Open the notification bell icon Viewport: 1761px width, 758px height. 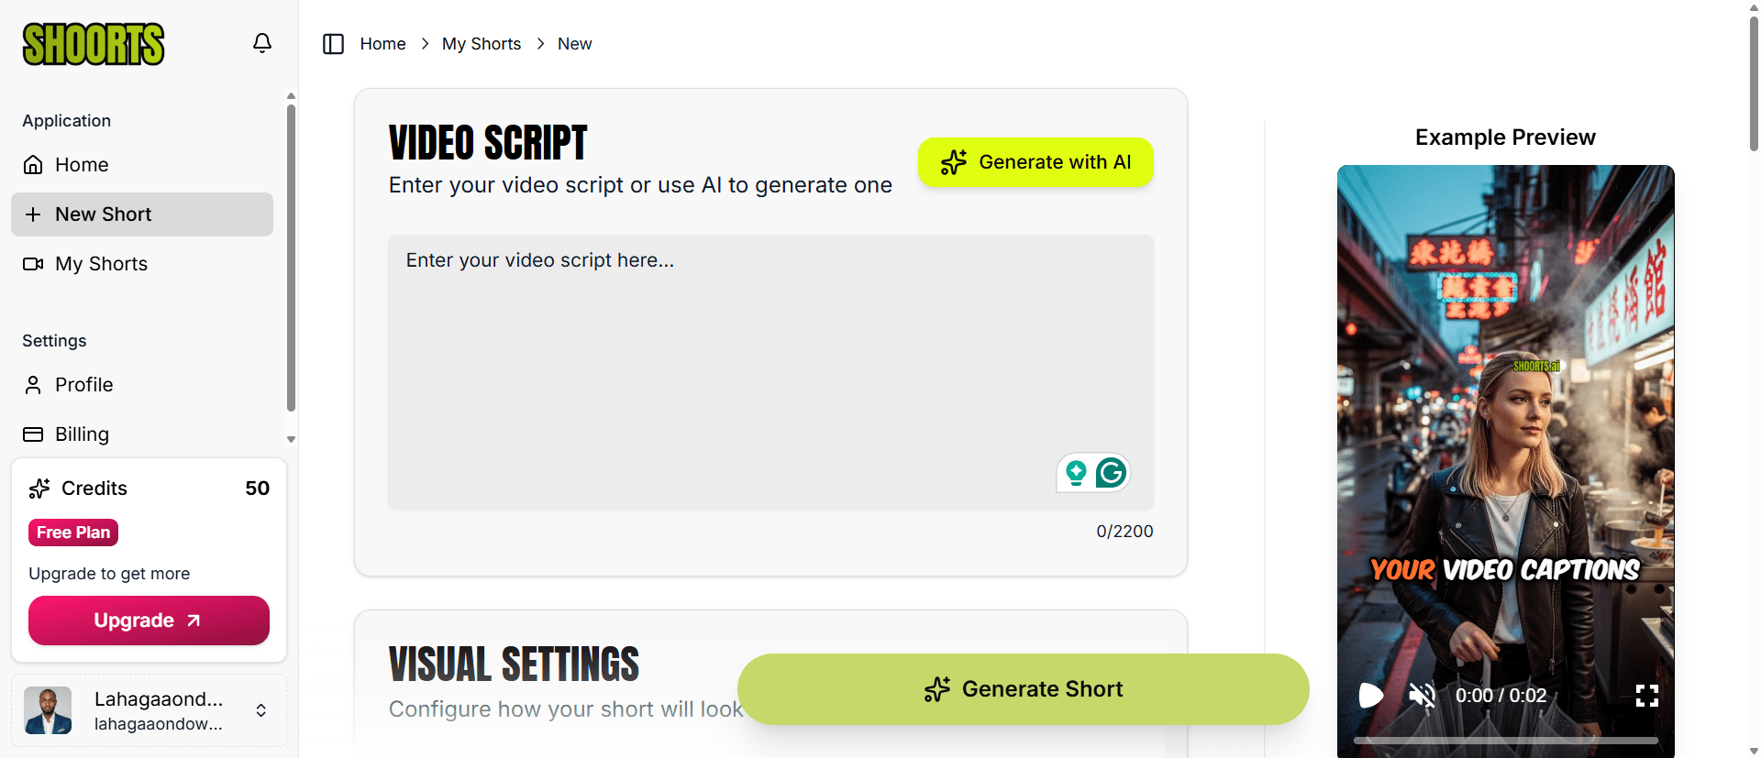tap(261, 43)
